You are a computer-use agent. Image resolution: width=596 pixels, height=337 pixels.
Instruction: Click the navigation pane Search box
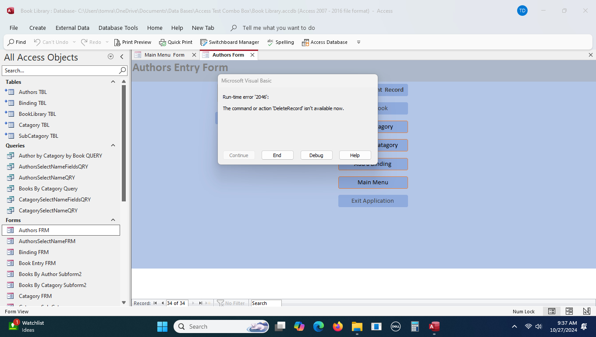click(x=60, y=70)
